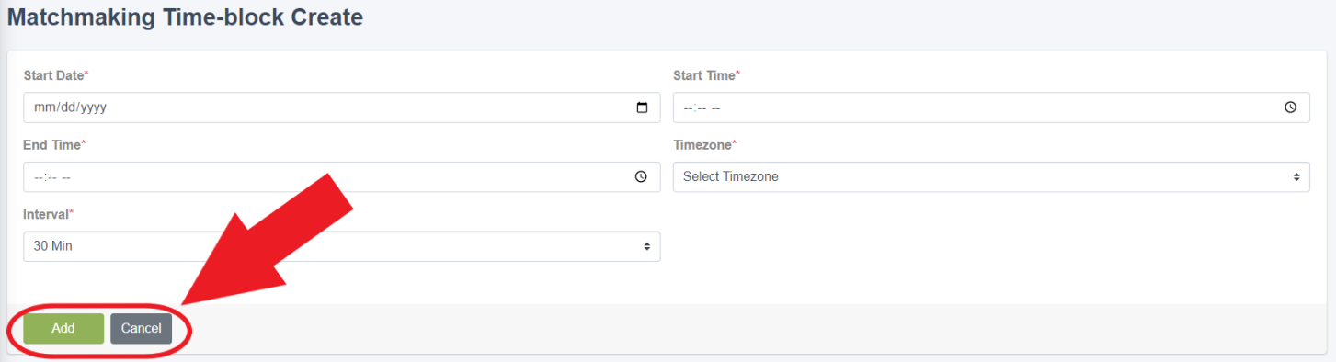Viewport: 1336px width, 362px height.
Task: Click the clock icon in End Time
Action: [x=641, y=177]
